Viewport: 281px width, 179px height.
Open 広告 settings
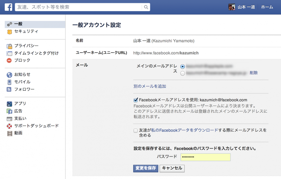[x=18, y=111]
